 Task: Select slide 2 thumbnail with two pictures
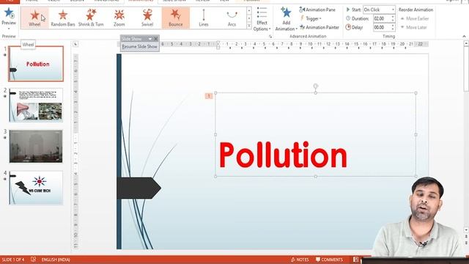pos(36,105)
